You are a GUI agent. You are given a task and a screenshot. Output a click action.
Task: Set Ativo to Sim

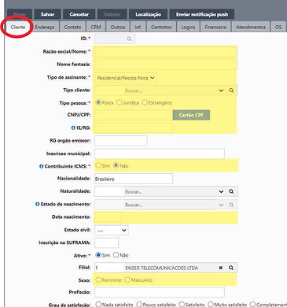[98, 255]
